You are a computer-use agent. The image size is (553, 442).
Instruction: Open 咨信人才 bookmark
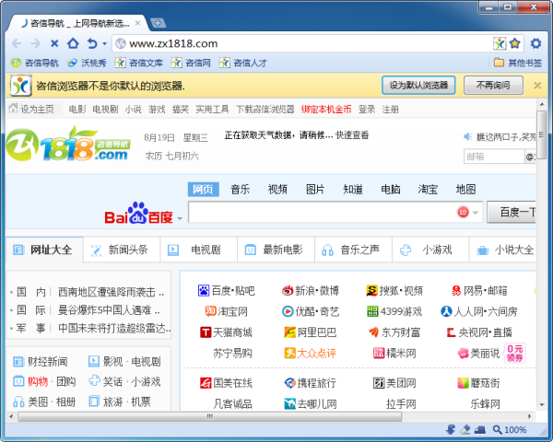[243, 64]
